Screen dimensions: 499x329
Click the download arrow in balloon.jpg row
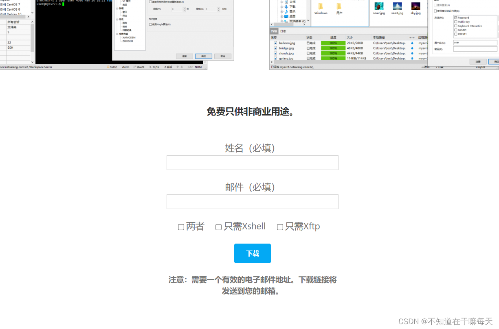(412, 43)
